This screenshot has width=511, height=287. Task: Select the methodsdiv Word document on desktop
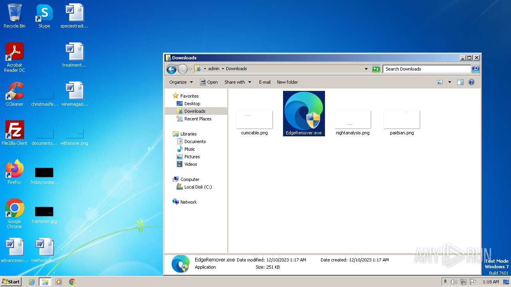[x=44, y=250]
